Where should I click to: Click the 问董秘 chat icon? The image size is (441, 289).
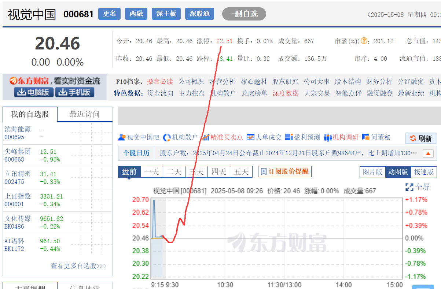click(x=365, y=137)
